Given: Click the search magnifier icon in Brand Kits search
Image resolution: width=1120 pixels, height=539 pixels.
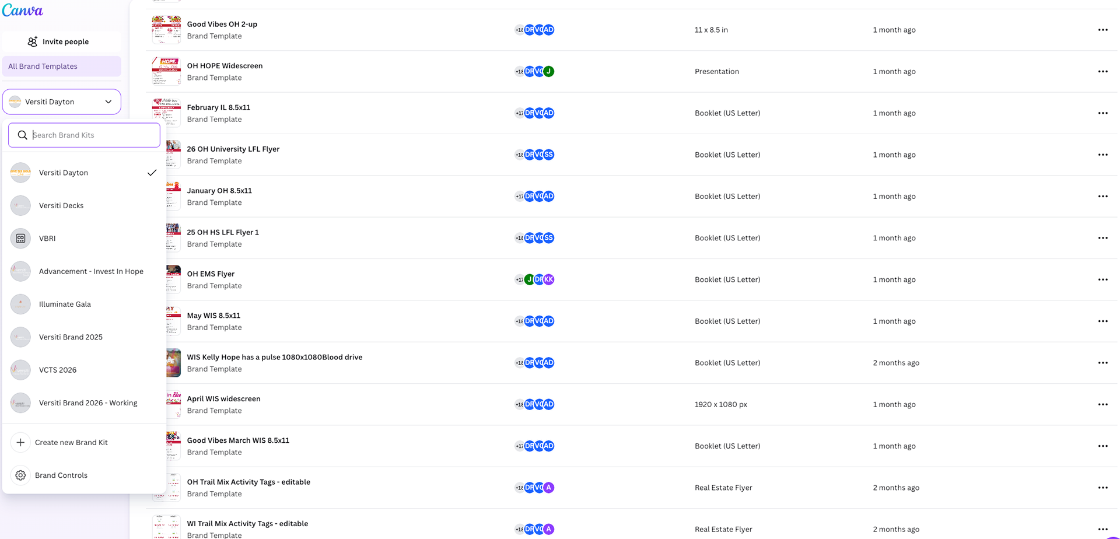Looking at the screenshot, I should (x=22, y=135).
